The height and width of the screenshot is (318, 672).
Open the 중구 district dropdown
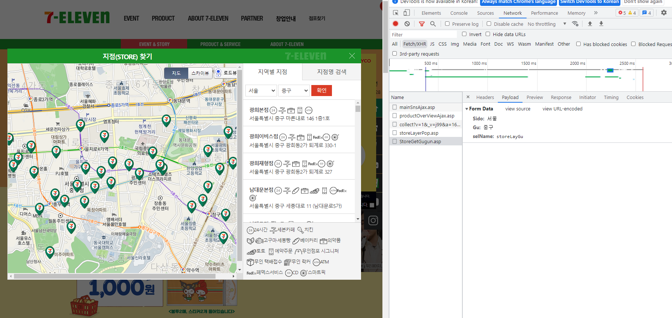tap(294, 91)
